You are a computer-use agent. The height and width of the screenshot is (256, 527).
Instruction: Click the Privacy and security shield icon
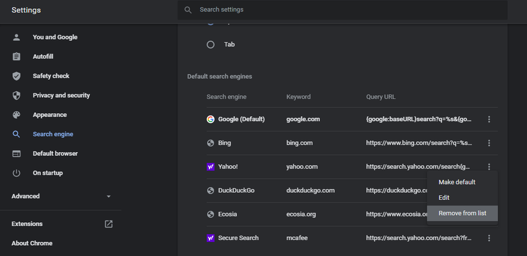(17, 96)
